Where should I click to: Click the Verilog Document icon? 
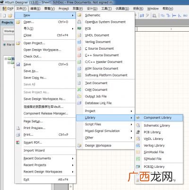click(x=79, y=42)
